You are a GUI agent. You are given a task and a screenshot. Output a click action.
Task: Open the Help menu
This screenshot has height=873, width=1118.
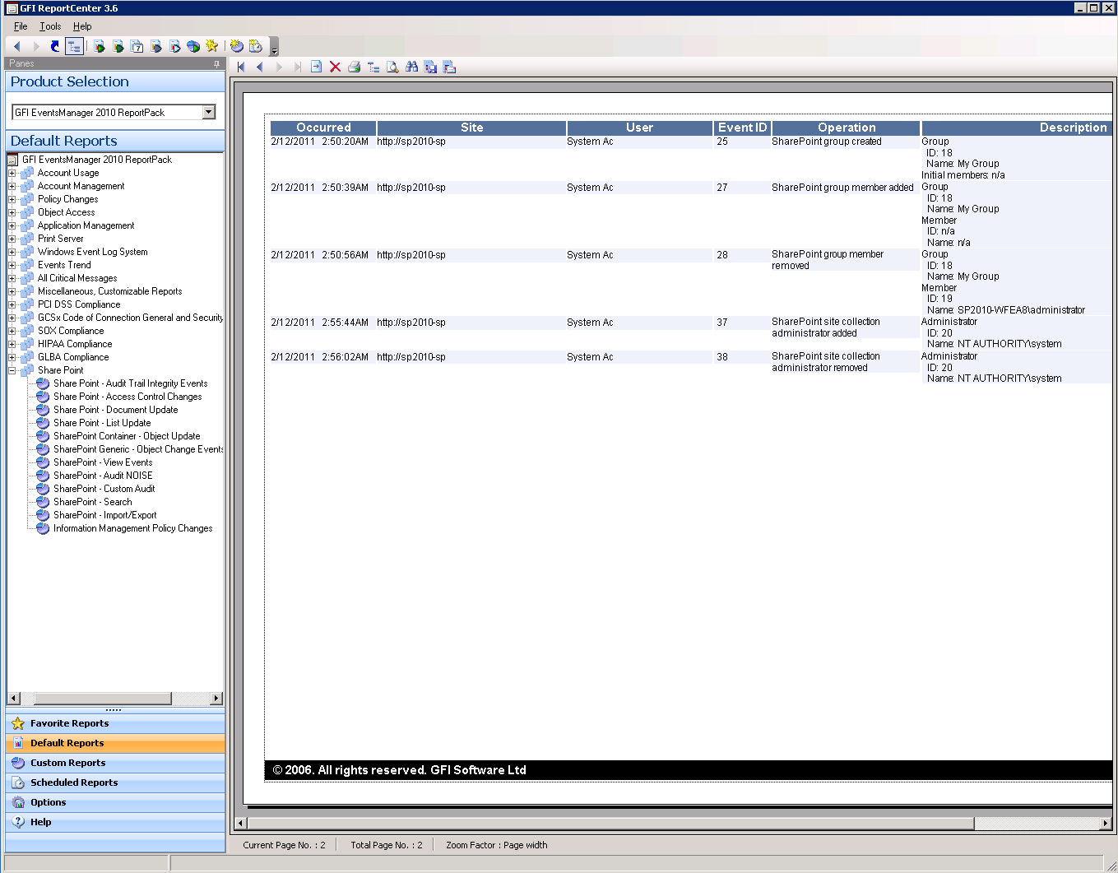click(x=82, y=26)
